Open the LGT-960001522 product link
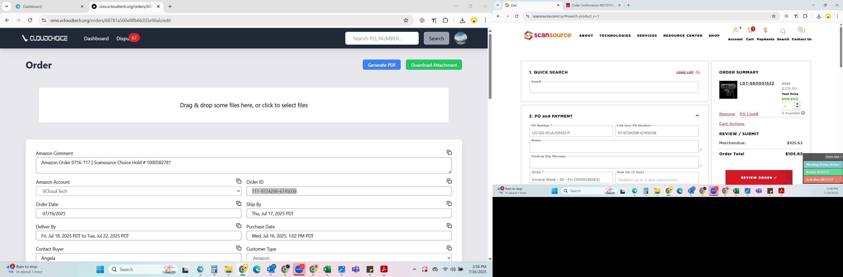The width and height of the screenshot is (843, 277). pyautogui.click(x=757, y=83)
